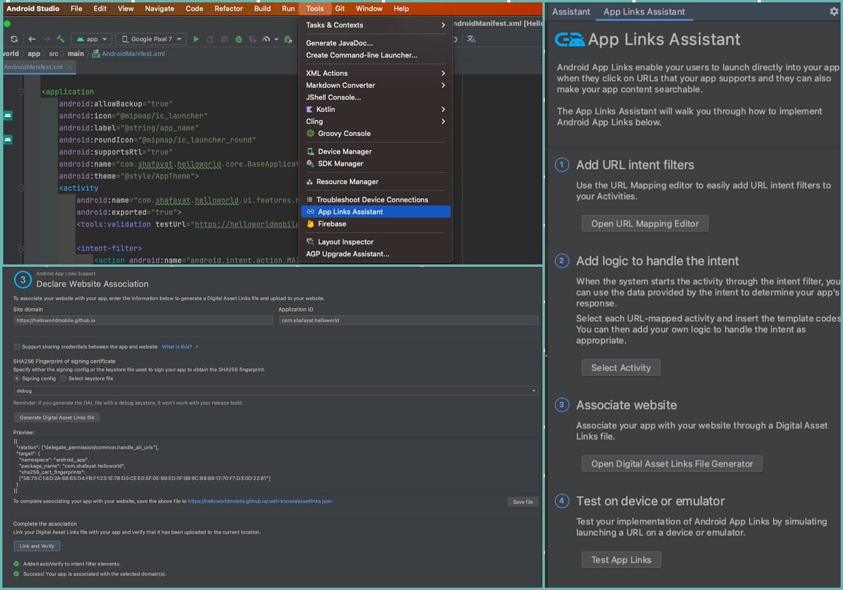
Task: Click the Test App Links button
Action: click(x=621, y=560)
